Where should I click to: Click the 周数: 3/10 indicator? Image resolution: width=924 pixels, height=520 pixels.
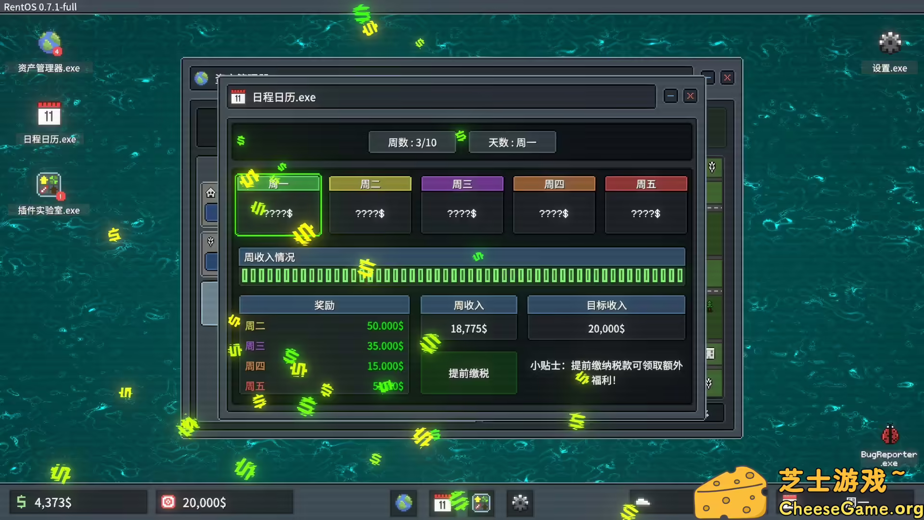[412, 143]
